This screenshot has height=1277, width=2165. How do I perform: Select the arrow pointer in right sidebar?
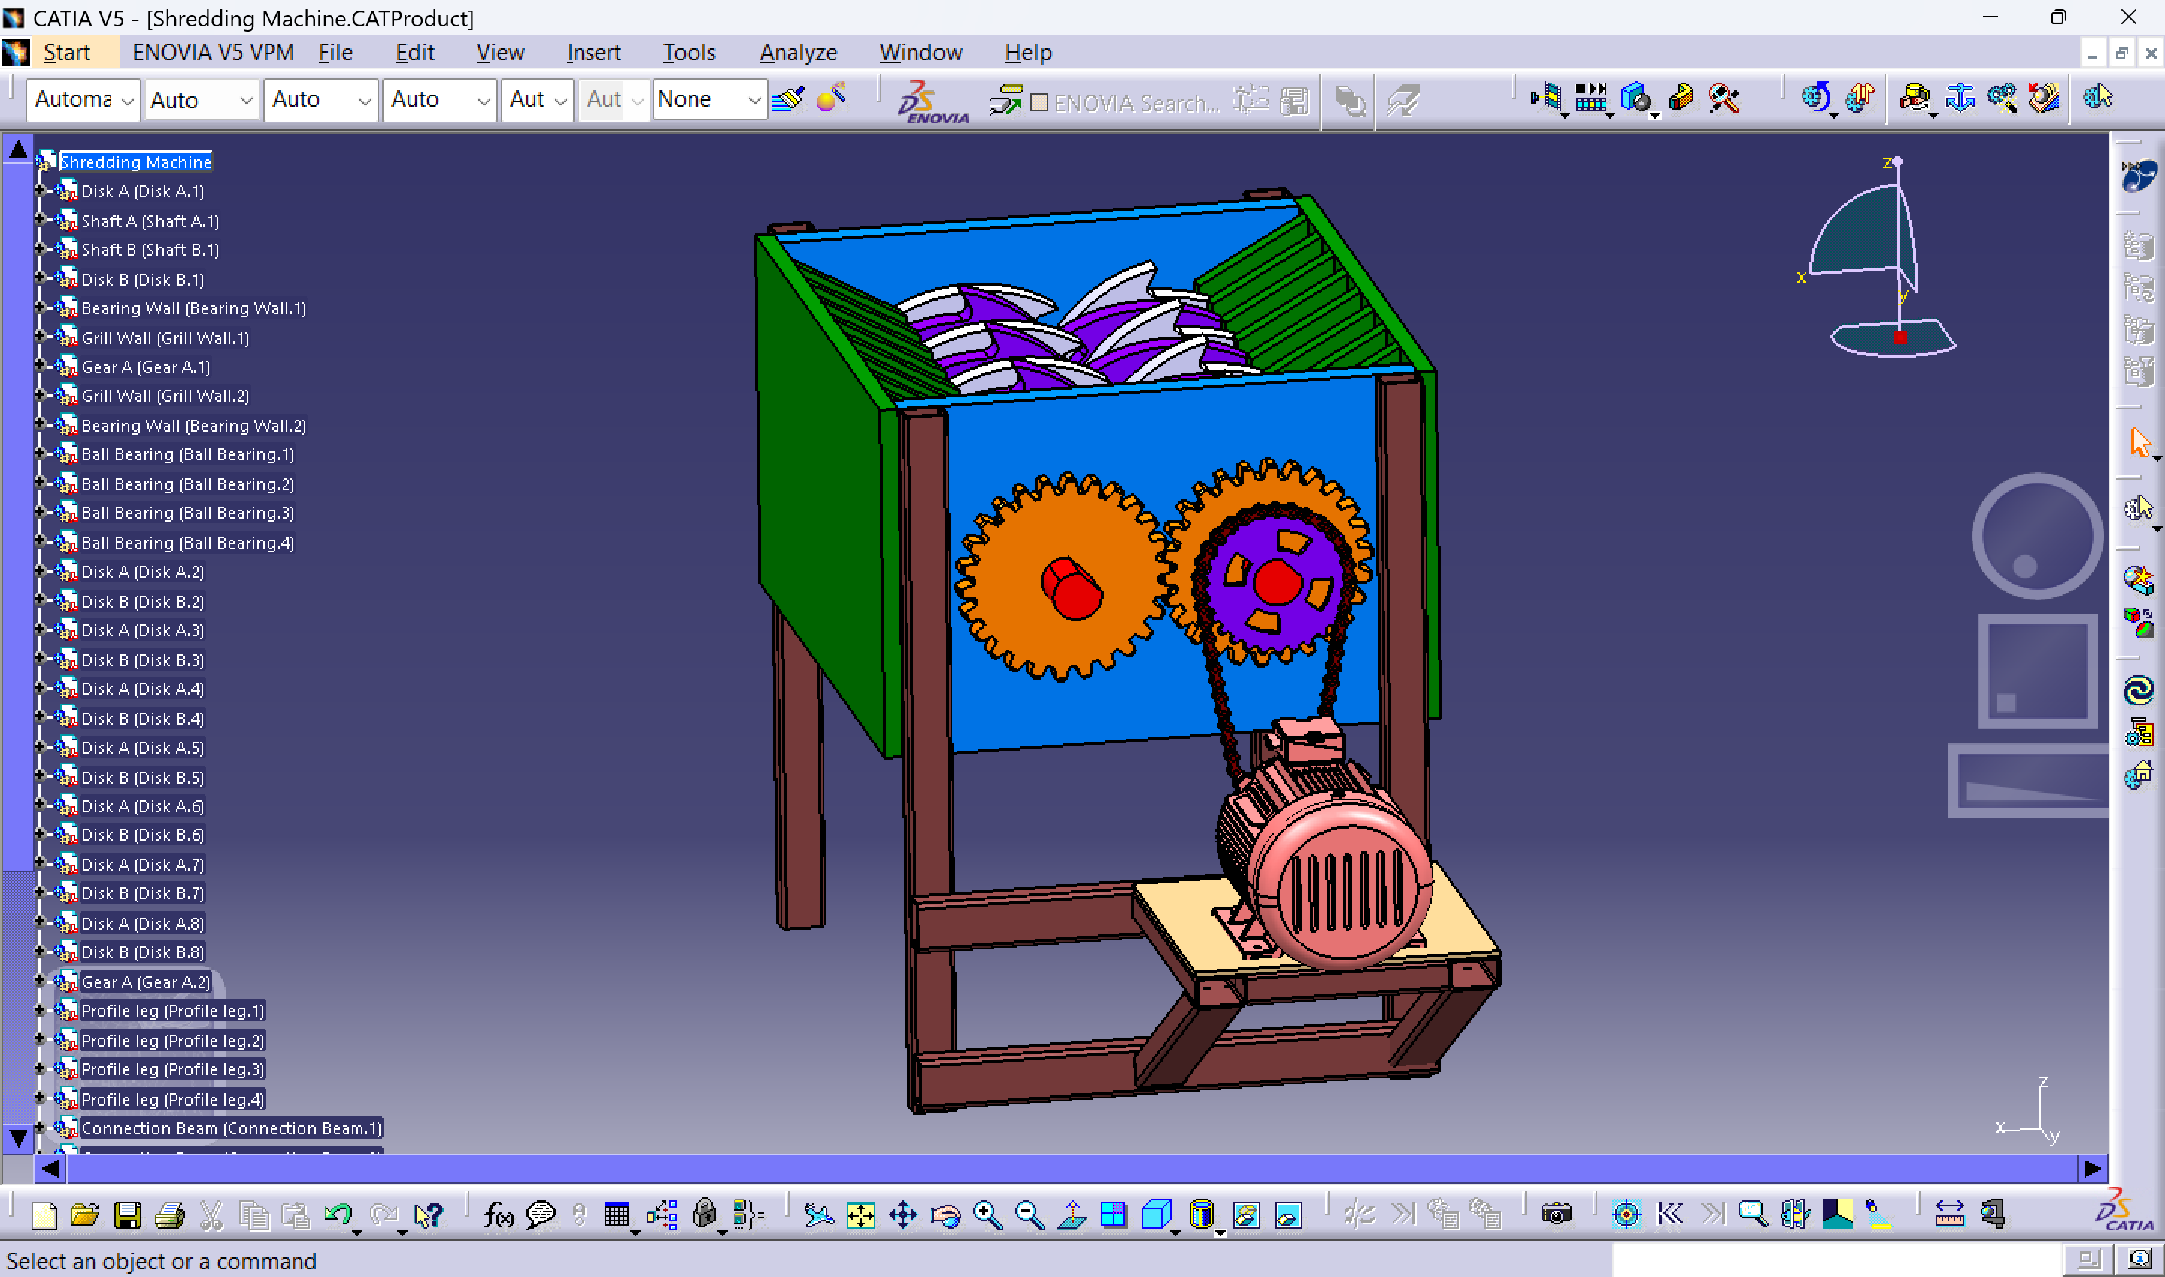[x=2139, y=442]
